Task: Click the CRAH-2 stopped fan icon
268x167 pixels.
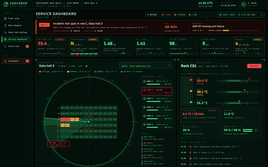Action: [144, 90]
